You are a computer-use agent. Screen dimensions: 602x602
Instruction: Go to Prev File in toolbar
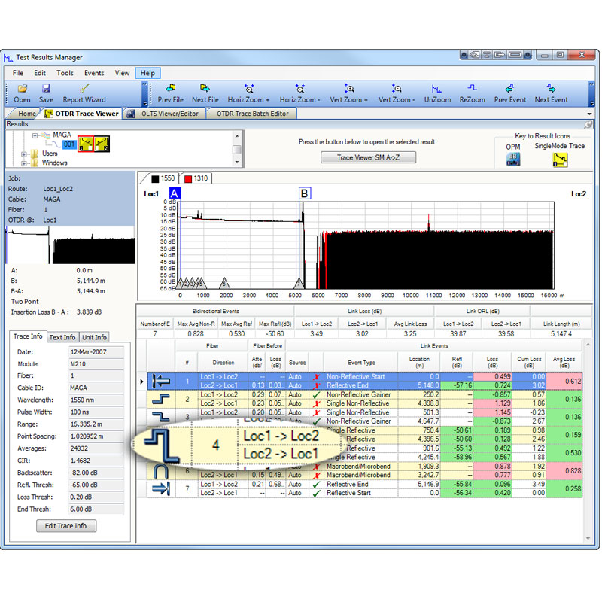click(170, 89)
